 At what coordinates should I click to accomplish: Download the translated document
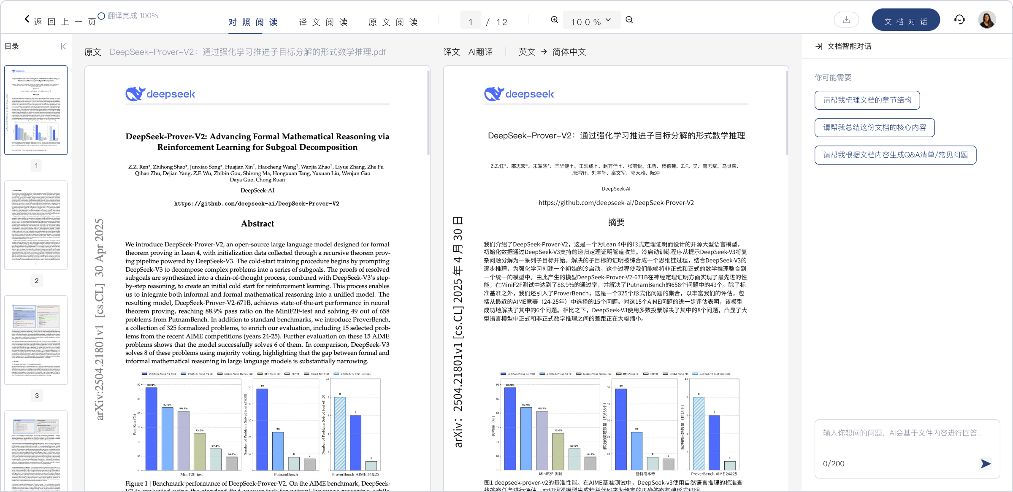tap(846, 20)
